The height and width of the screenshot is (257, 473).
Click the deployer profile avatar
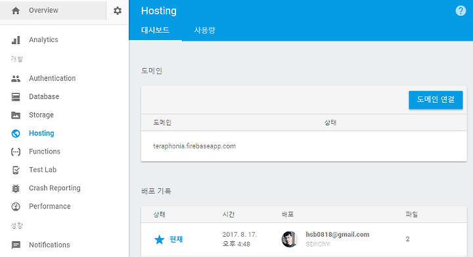click(x=290, y=239)
